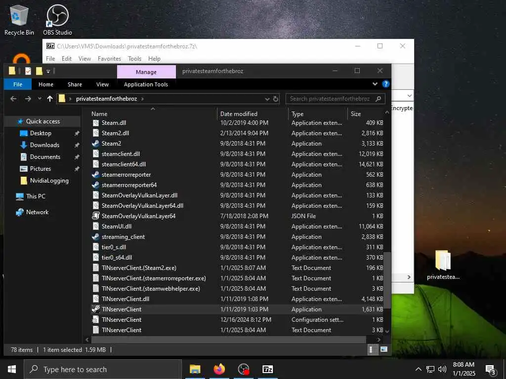Open the 7-Zip window path dropdown
Image resolution: width=506 pixels, height=379 pixels.
(409, 96)
